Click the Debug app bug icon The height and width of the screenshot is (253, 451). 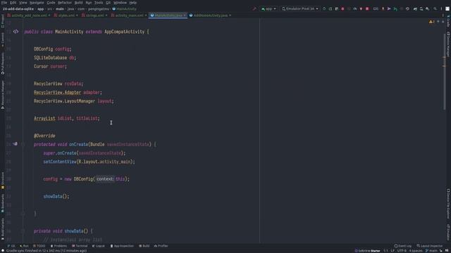tap(342, 9)
